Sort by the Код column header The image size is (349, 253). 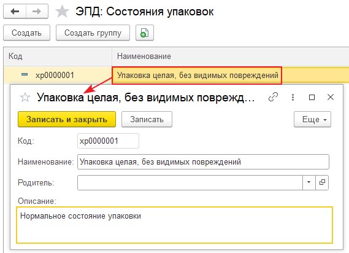(58, 56)
